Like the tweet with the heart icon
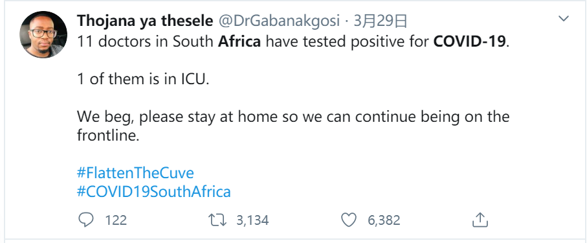The width and height of the screenshot is (587, 243). point(349,220)
